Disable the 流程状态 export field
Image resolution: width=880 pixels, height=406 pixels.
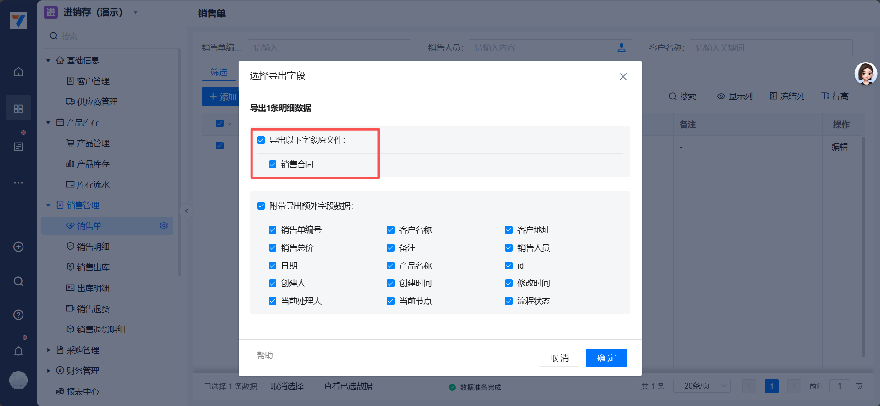tap(509, 301)
